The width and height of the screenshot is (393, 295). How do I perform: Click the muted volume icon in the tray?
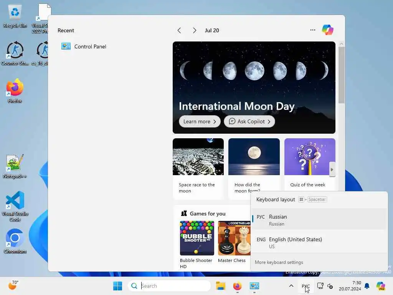pos(330,286)
